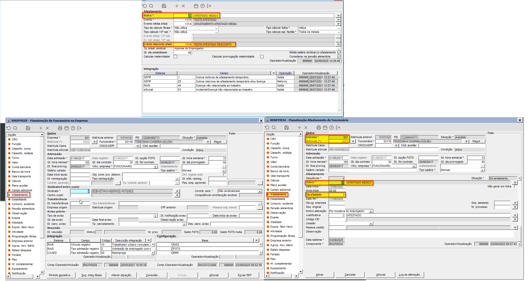Screen dimensions: 529x281
Task: Click the add (plus) icon in RHUFM034 toolbar
Action: (x=299, y=128)
